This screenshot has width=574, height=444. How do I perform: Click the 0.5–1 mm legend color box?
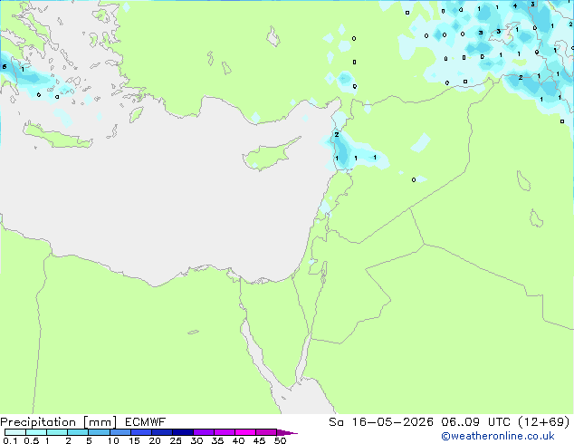click(x=36, y=432)
